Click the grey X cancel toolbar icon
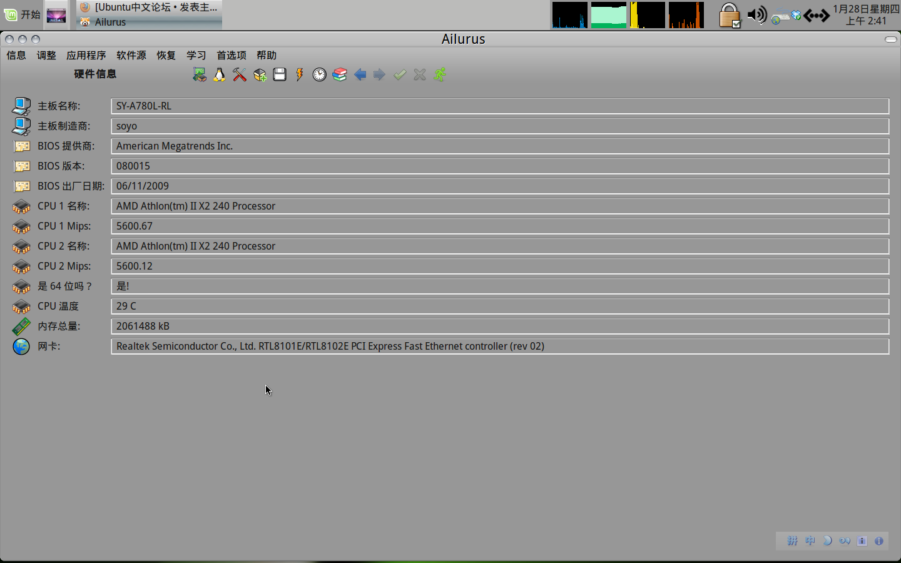This screenshot has height=563, width=901. pos(420,75)
